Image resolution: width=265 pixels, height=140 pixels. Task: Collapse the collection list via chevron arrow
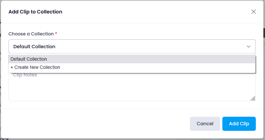coord(249,47)
